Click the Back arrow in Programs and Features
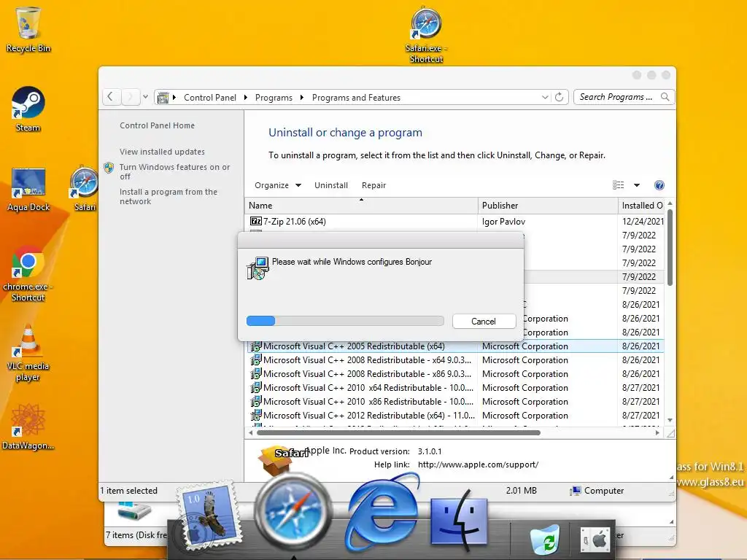 click(111, 97)
